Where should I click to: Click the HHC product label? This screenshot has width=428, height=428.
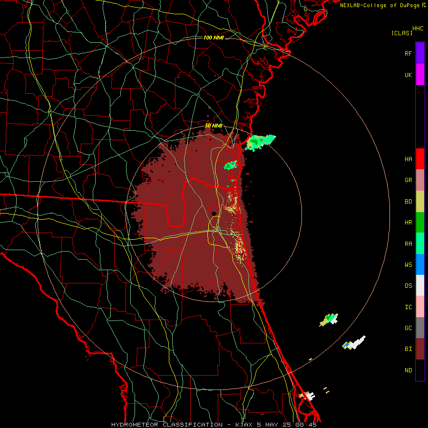pyautogui.click(x=418, y=29)
